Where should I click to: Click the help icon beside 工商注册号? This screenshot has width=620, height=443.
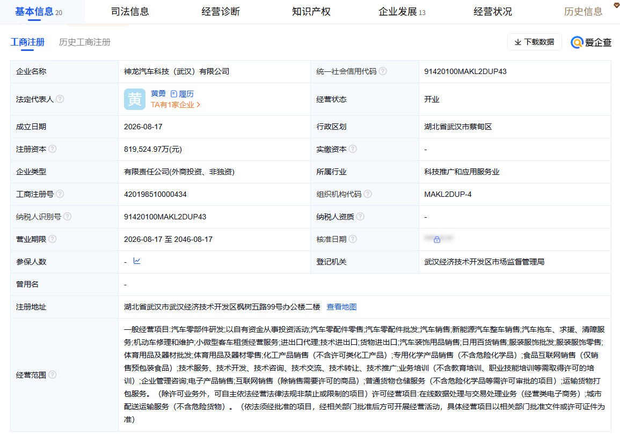60,194
